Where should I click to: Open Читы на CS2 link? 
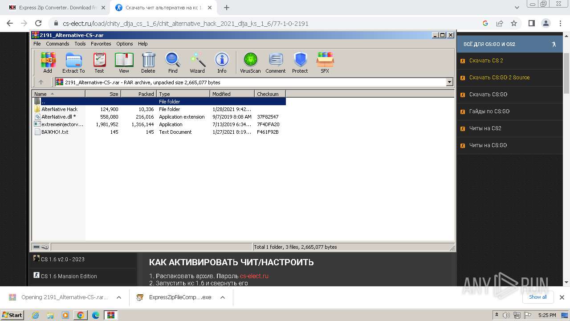pos(485,128)
